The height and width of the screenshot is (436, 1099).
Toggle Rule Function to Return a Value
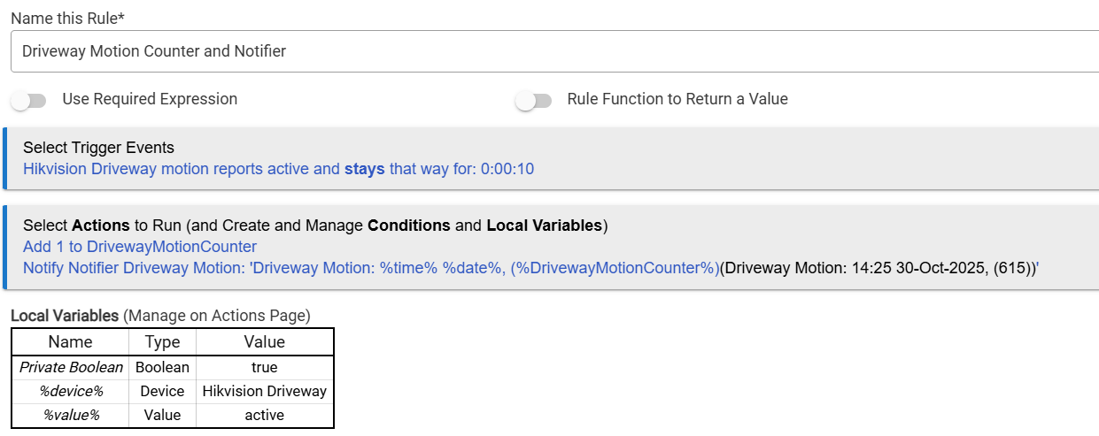pos(533,100)
